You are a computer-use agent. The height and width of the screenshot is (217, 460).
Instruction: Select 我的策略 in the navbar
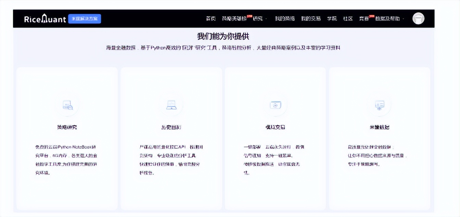285,19
